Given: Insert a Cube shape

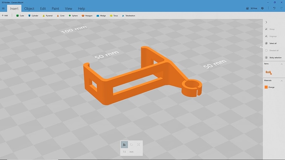Looking at the screenshot, I should (x=20, y=16).
